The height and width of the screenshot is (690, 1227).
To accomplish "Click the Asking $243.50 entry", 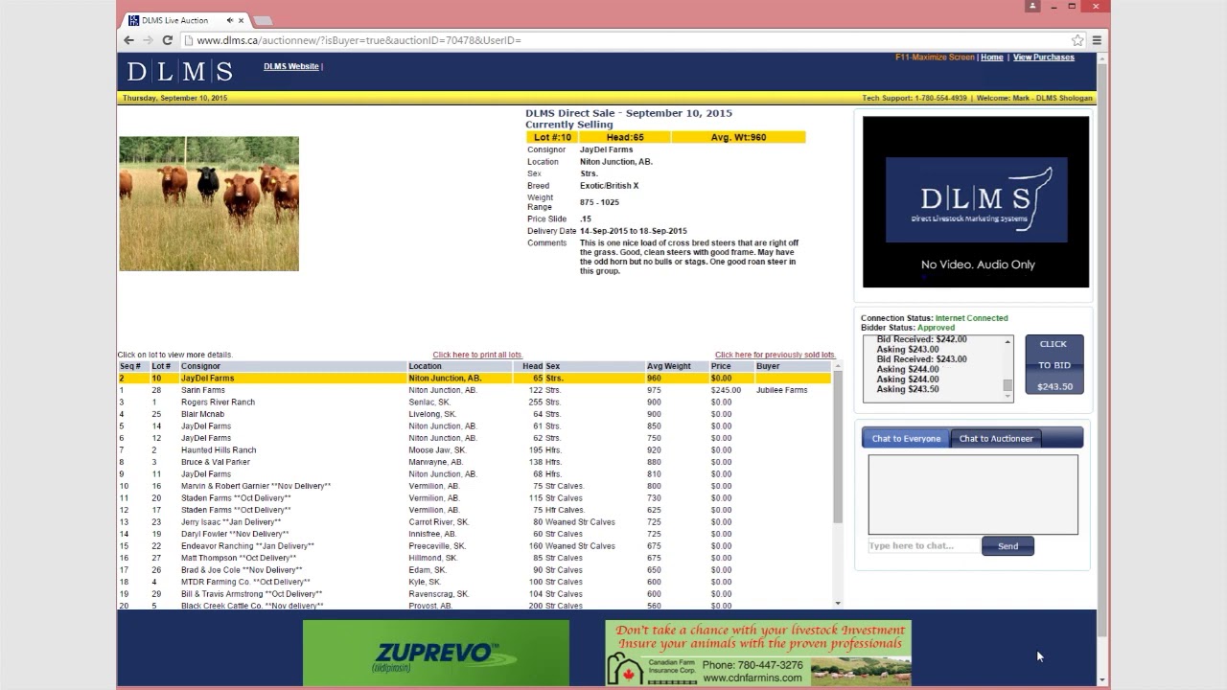I will (x=907, y=389).
